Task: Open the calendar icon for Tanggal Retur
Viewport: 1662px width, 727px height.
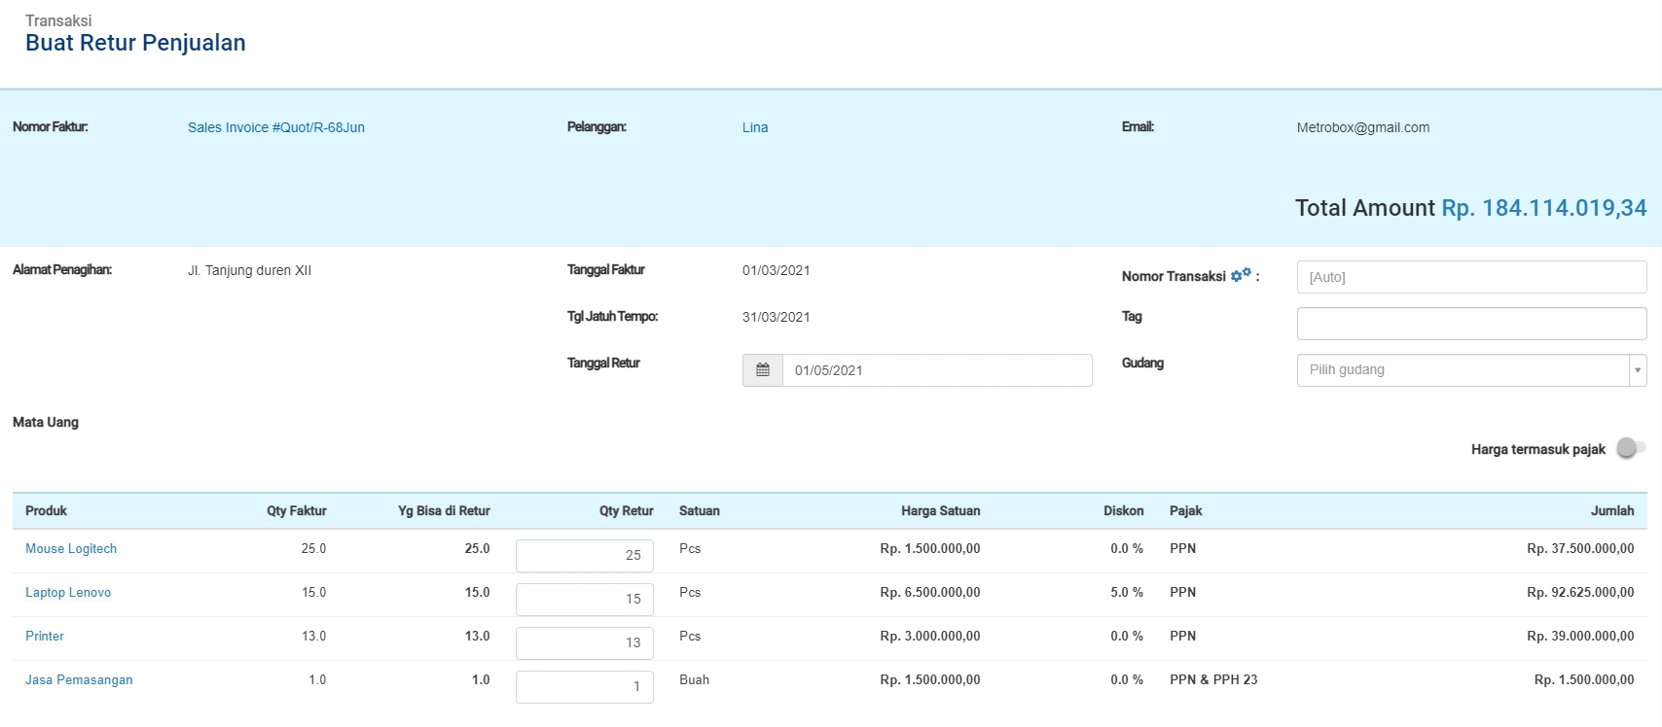Action: (763, 370)
